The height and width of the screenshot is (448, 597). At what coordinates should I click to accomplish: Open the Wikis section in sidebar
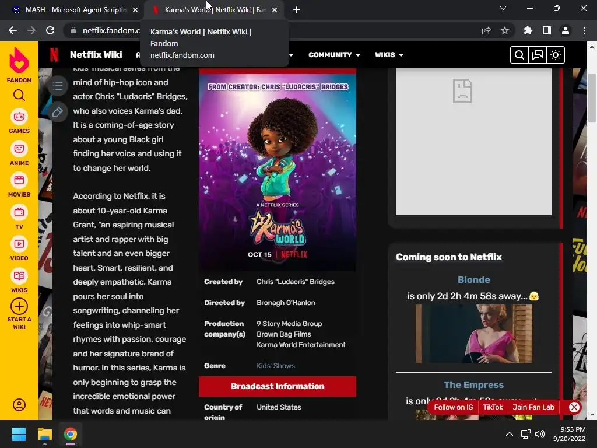(x=19, y=281)
